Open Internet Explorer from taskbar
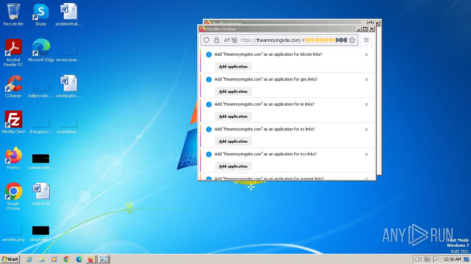471x264 pixels. point(29,259)
